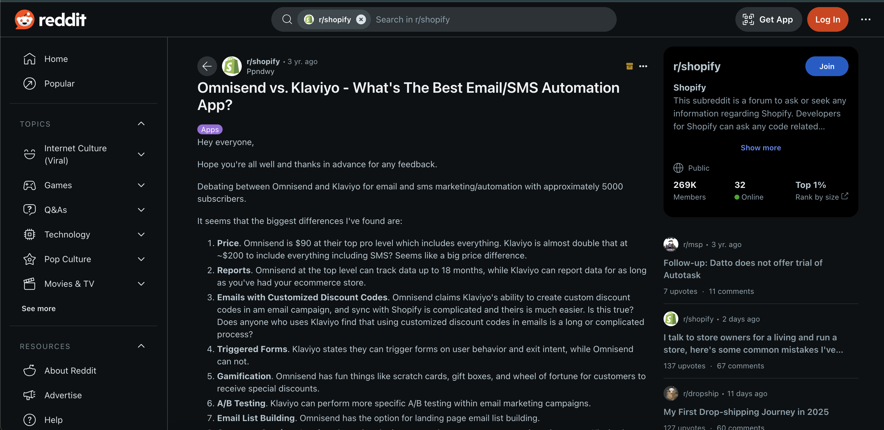Open author Ppndwy profile
Viewport: 884px width, 430px height.
tap(260, 71)
